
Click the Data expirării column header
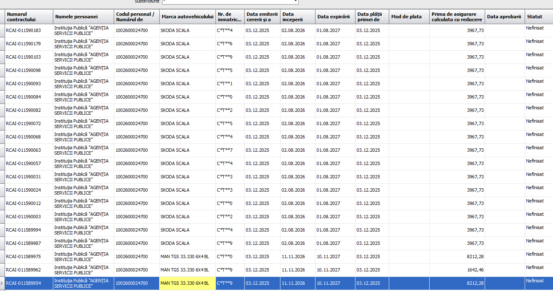(x=335, y=17)
